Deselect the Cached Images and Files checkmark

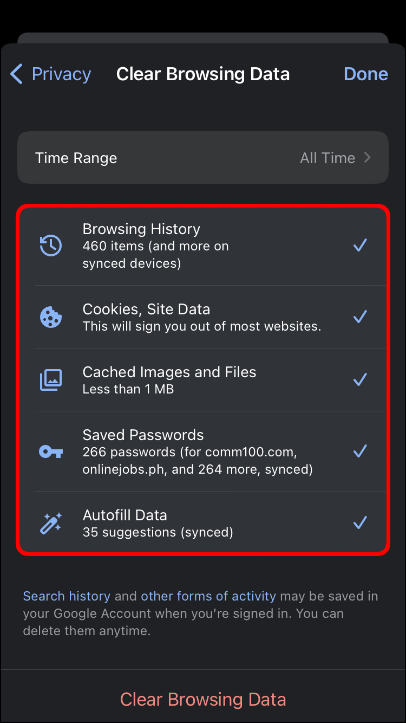pos(360,380)
